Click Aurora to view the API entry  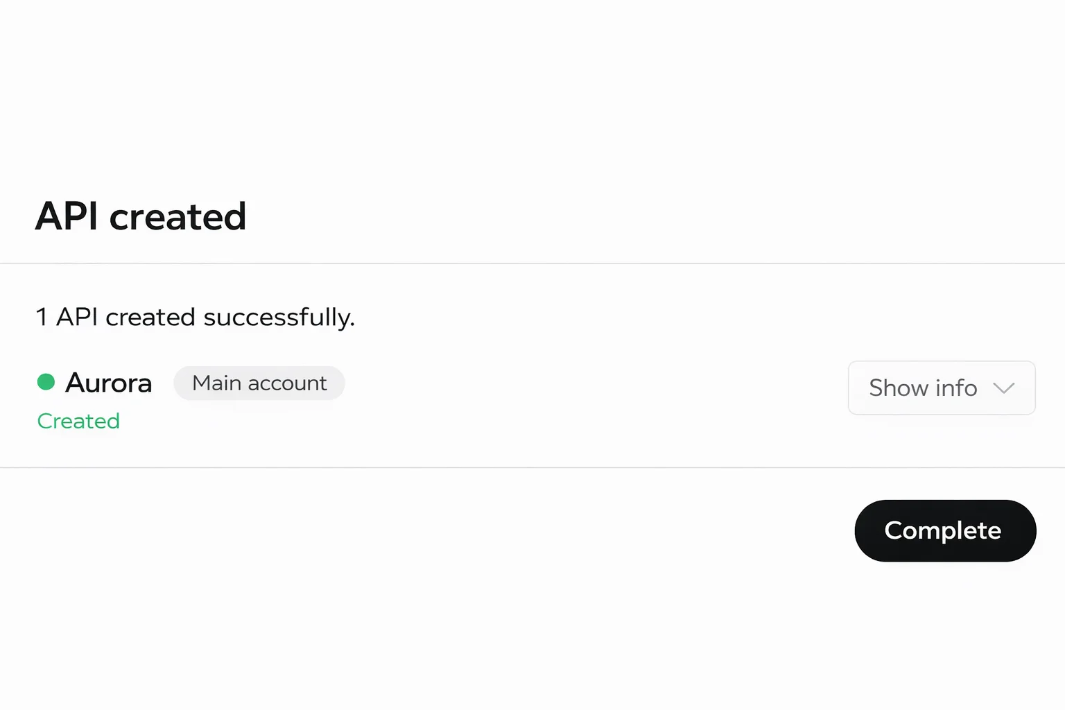click(x=108, y=382)
